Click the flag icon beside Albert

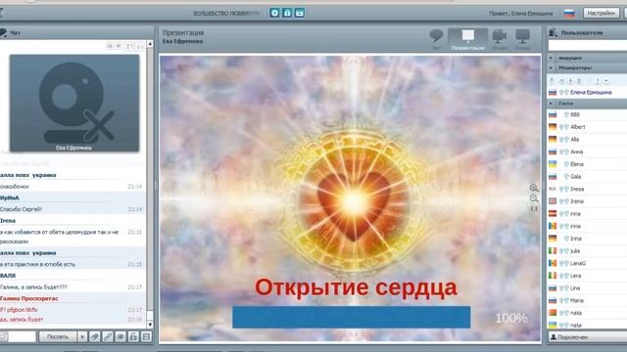(x=553, y=127)
